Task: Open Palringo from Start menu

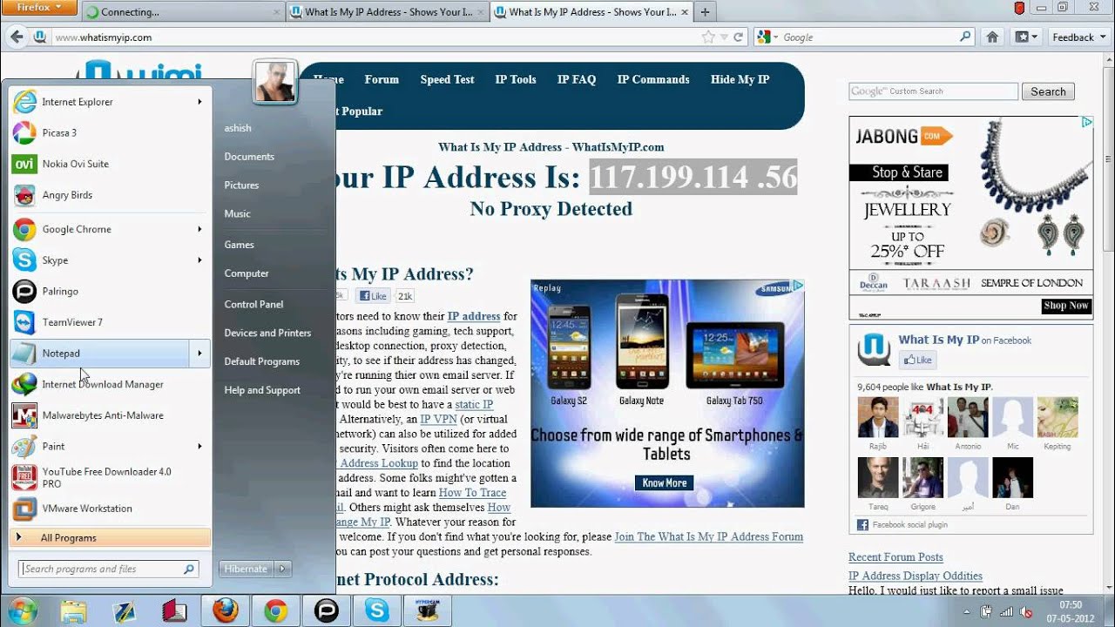Action: coord(111,291)
